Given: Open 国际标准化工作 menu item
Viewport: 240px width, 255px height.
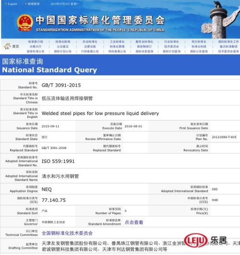Looking at the screenshot, I should (228, 42).
